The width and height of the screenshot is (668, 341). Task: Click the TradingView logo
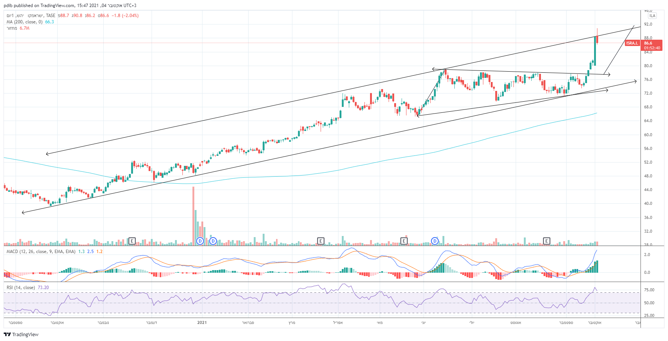coord(21,334)
